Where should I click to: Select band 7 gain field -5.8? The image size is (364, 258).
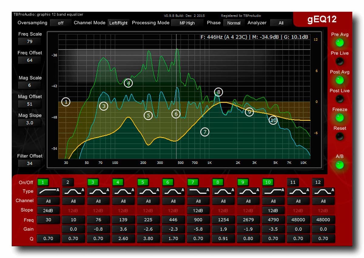pos(198,229)
